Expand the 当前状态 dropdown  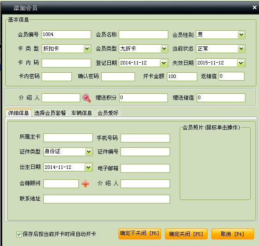coord(241,49)
